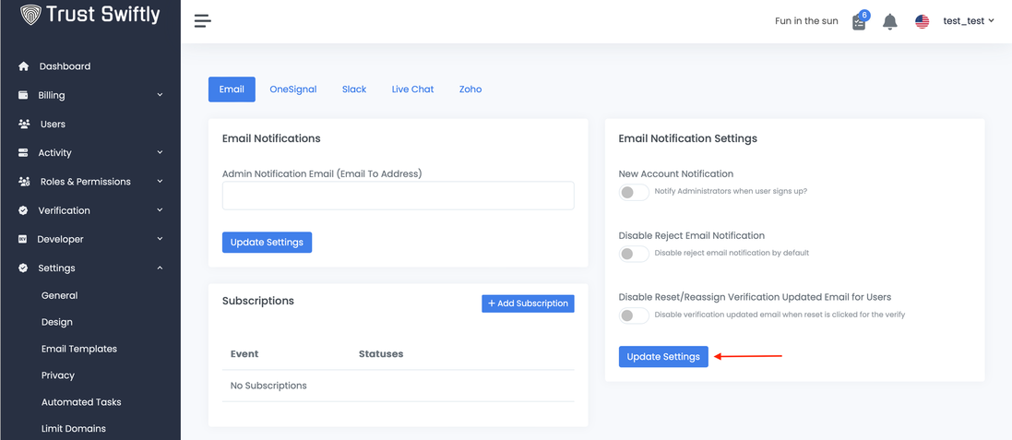
Task: Collapse the Settings sidebar section
Action: [x=89, y=268]
